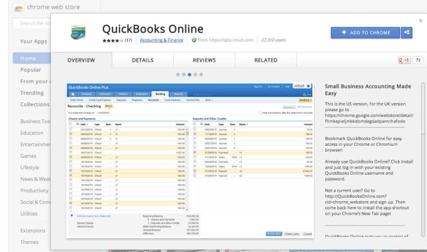
Task: Open the Collections section
Action: [x=35, y=104]
